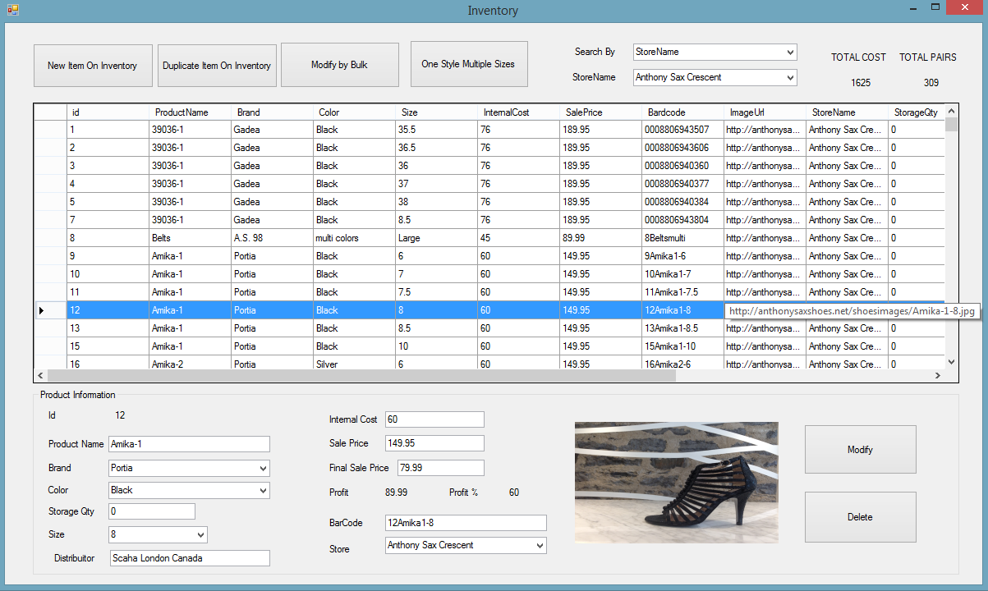This screenshot has height=591, width=988.
Task: Click Duplicate Item On Inventory button
Action: tap(217, 66)
